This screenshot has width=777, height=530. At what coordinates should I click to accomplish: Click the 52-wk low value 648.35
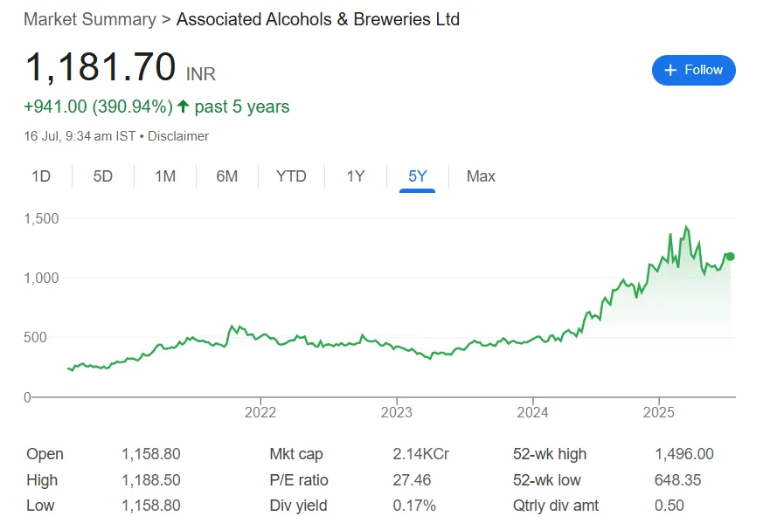[678, 480]
